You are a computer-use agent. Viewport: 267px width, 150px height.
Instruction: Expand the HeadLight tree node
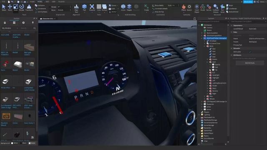[x=207, y=75]
